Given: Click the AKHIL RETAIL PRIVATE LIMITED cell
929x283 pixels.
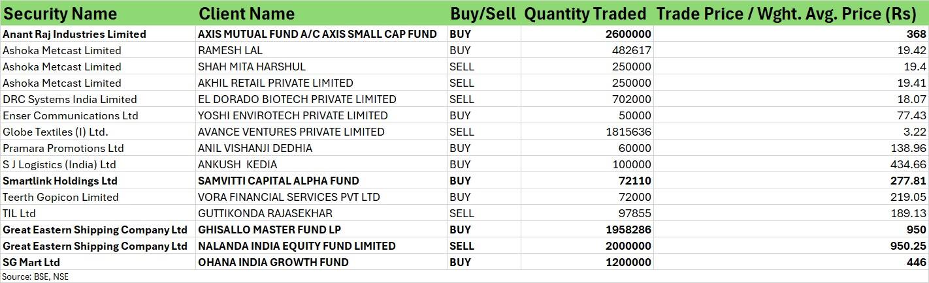Looking at the screenshot, I should pyautogui.click(x=276, y=83).
